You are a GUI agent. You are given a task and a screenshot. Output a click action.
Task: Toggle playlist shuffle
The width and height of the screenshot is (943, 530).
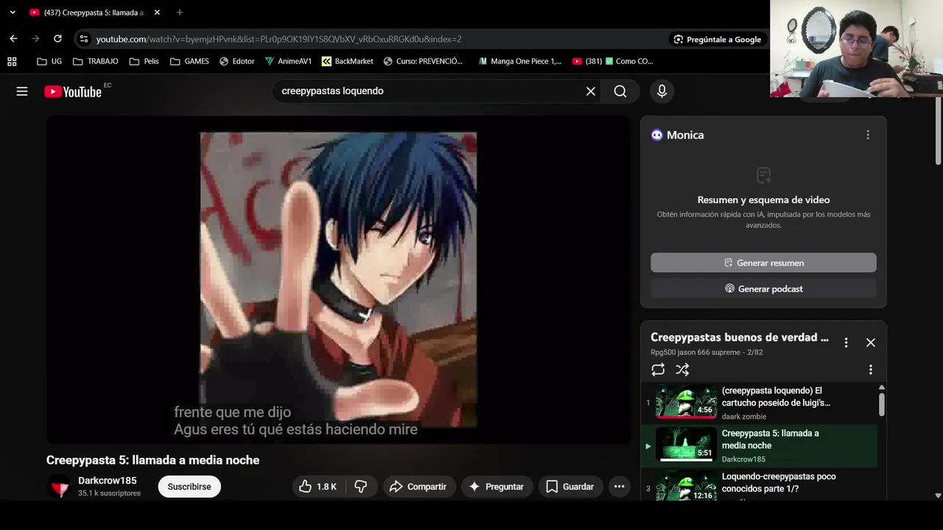(x=682, y=370)
